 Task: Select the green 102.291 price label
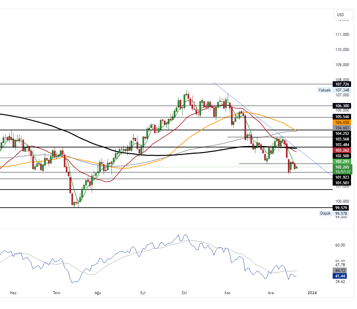tap(342, 162)
